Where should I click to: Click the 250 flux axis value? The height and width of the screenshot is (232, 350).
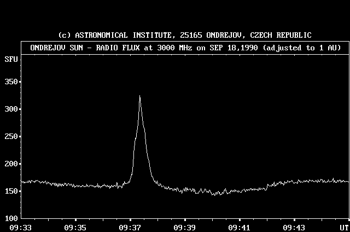(10, 137)
